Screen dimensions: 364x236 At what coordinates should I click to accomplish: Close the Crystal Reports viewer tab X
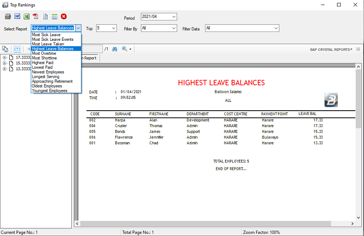point(358,49)
